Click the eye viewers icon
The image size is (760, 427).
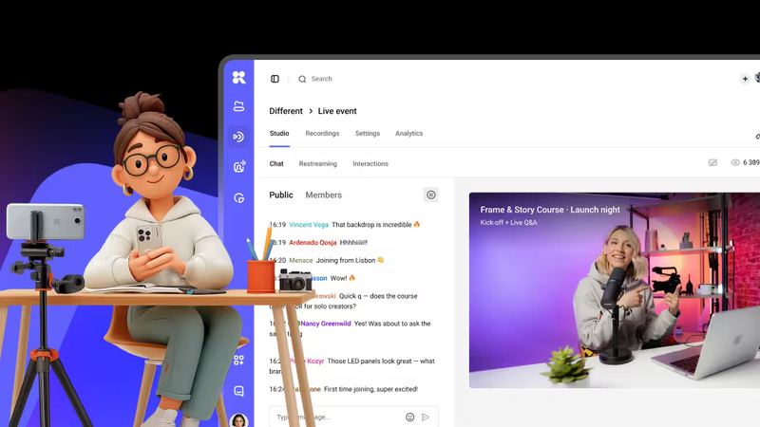[x=735, y=162]
